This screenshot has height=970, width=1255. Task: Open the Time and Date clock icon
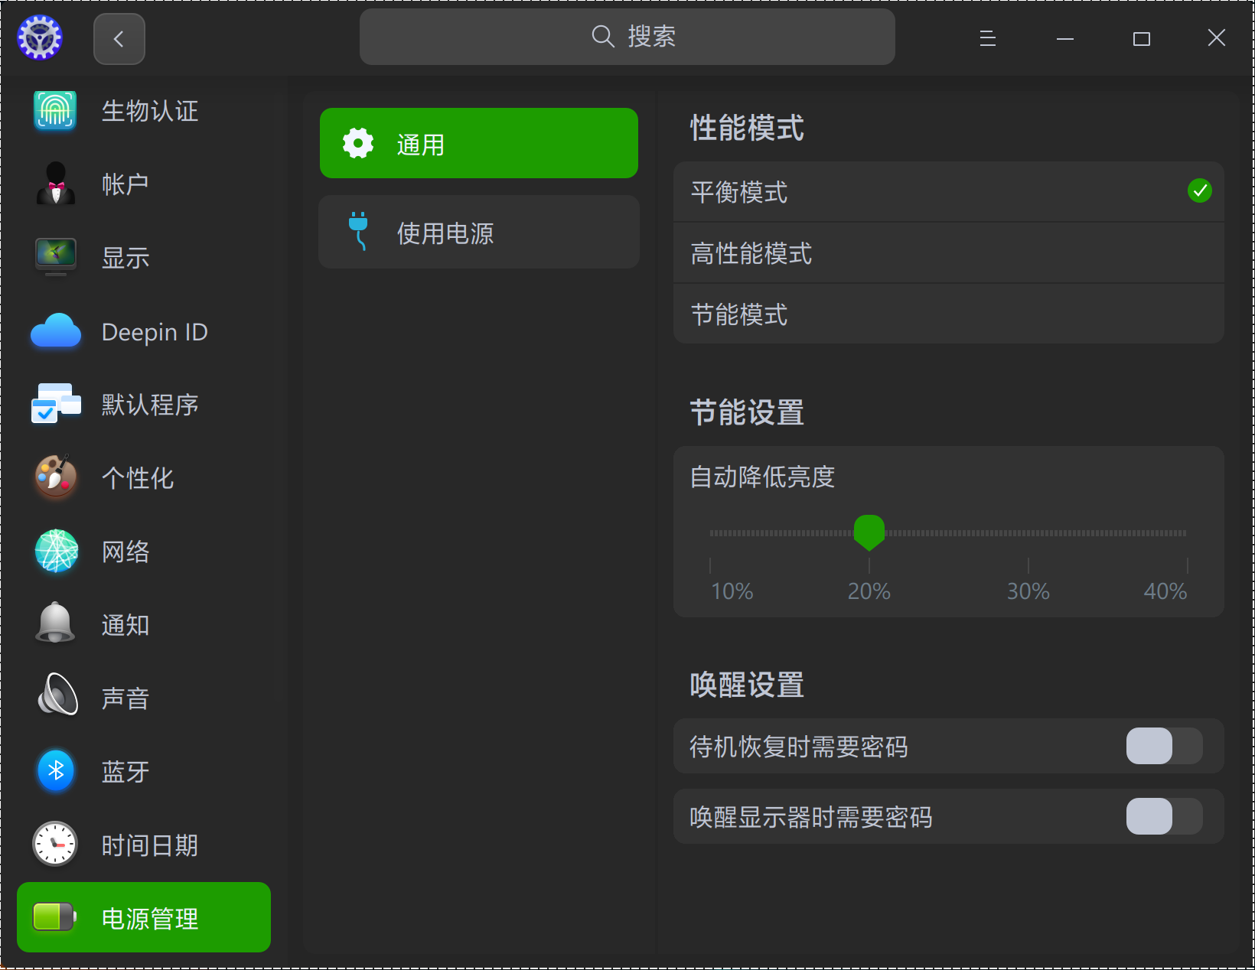[55, 845]
